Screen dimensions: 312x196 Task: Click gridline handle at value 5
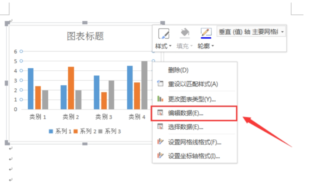[x=21, y=61]
